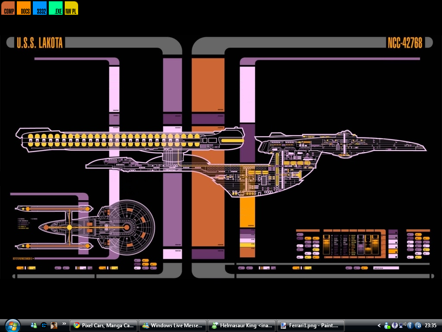442x332 pixels.
Task: Open network connection tray icon
Action: [402, 325]
